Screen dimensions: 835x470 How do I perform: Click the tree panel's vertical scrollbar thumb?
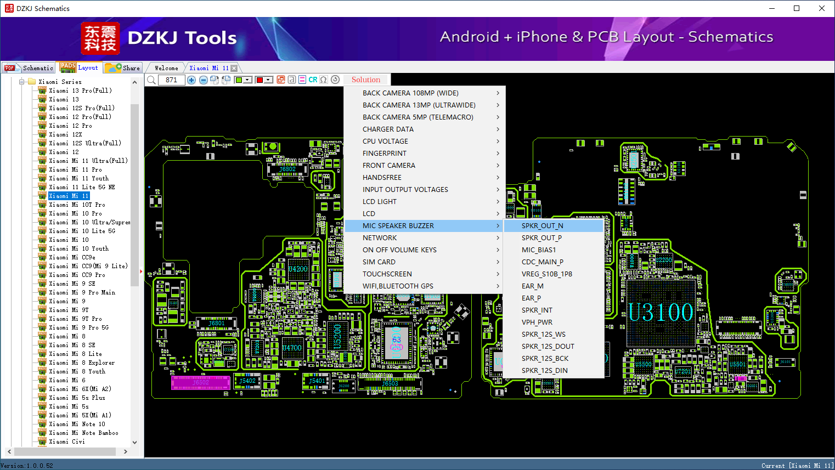(x=134, y=195)
